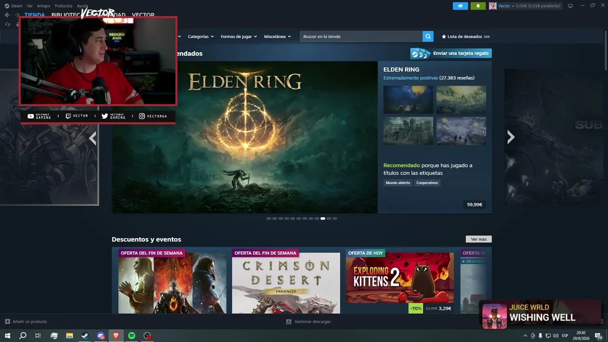
Task: Open the Steam logo menu
Action: (x=13, y=6)
